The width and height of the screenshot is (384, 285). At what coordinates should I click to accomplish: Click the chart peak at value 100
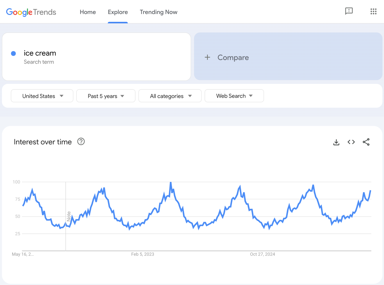[171, 182]
